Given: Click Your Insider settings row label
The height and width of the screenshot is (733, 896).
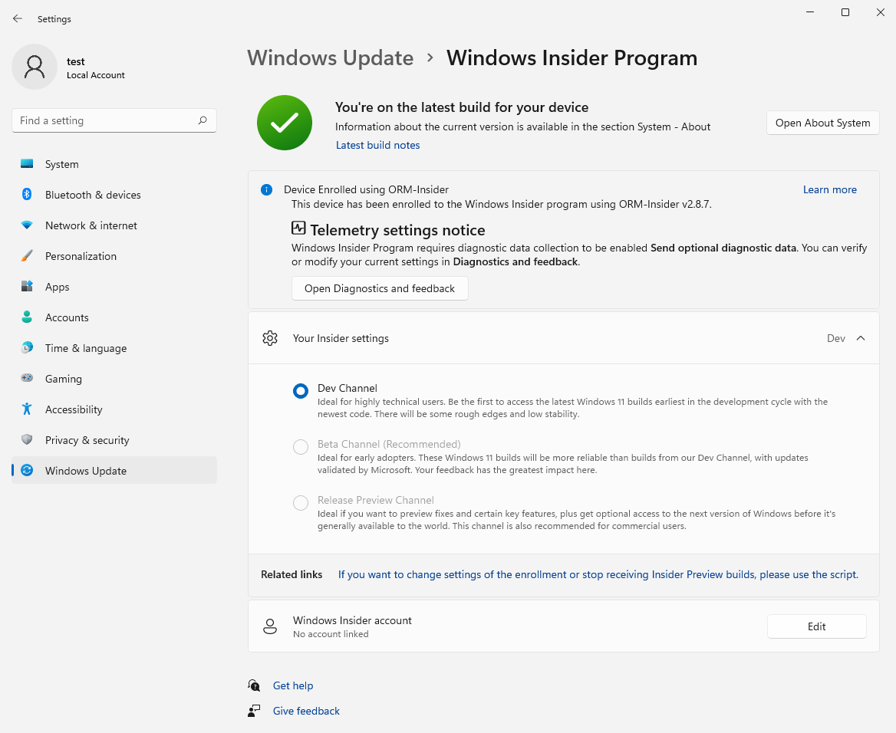Looking at the screenshot, I should point(341,338).
